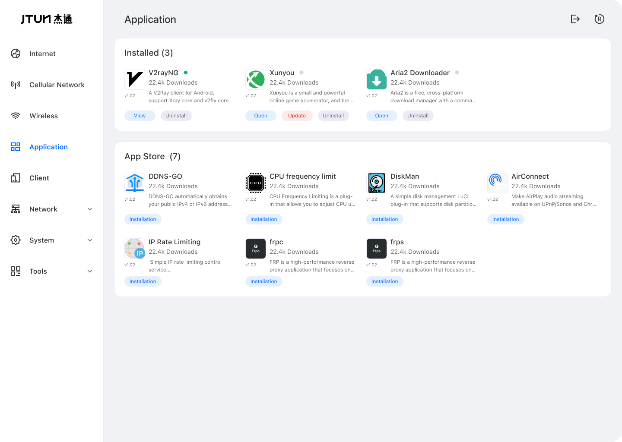Click the Cellular Network antenna icon
Viewport: 622px width, 442px height.
pos(16,85)
